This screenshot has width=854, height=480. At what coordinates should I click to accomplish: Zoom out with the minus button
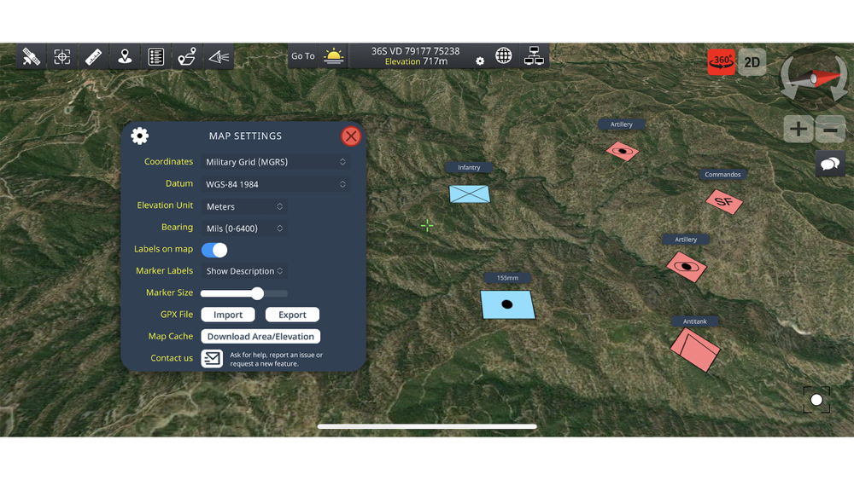pos(830,129)
